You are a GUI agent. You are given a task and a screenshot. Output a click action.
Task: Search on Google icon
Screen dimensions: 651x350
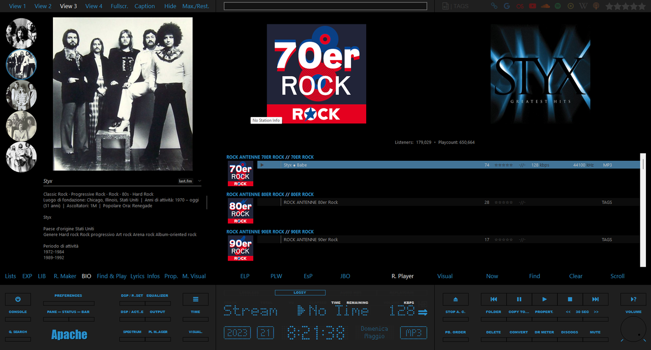point(507,6)
